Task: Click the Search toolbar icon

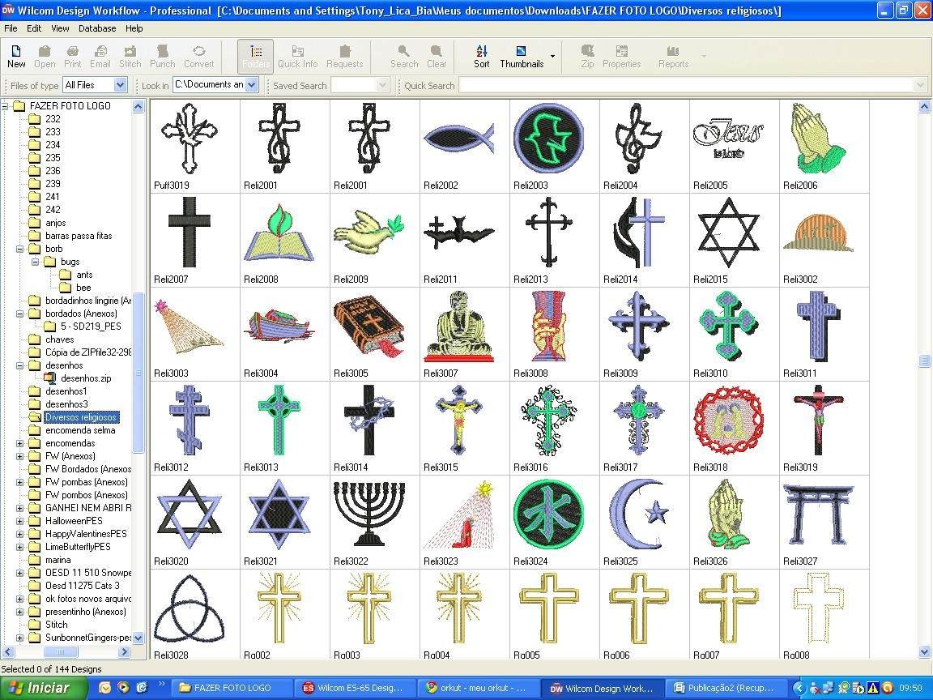Action: [x=404, y=57]
